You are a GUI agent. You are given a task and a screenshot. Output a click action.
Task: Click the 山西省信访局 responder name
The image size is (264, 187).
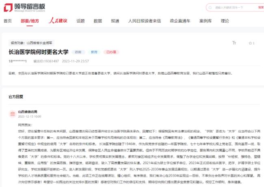28,112
